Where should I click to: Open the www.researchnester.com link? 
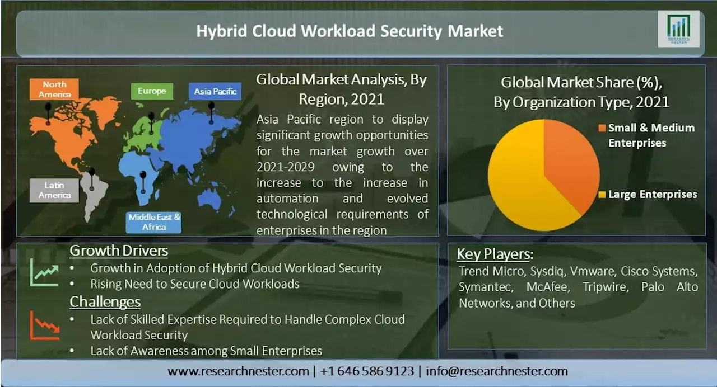pos(238,371)
